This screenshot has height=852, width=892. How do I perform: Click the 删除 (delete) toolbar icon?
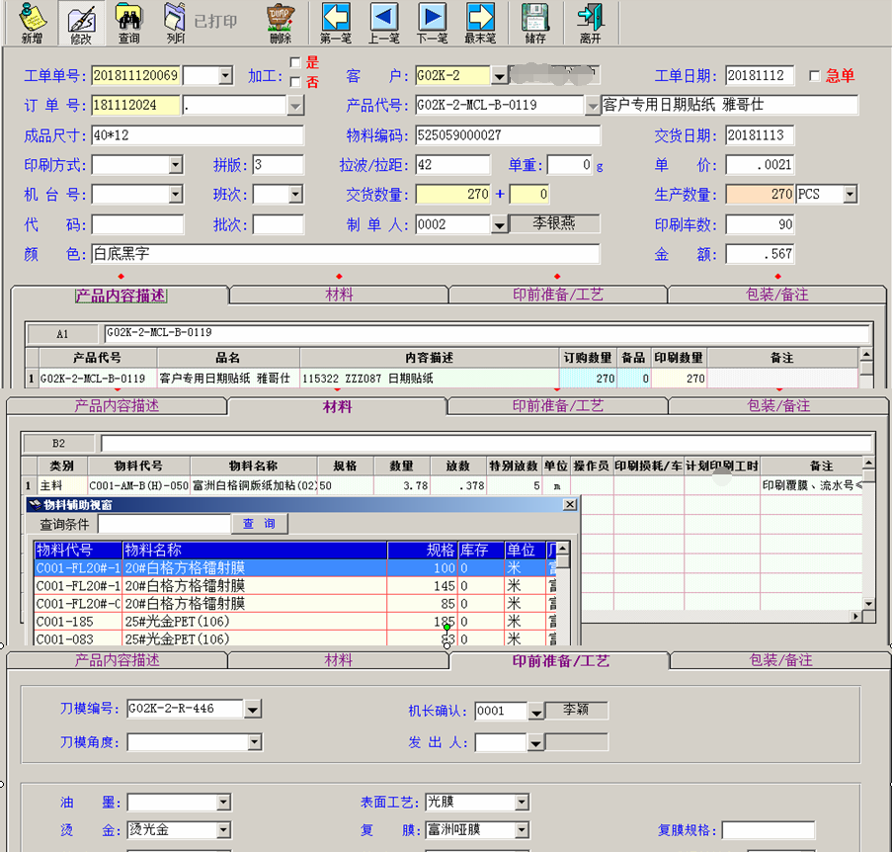tap(281, 24)
